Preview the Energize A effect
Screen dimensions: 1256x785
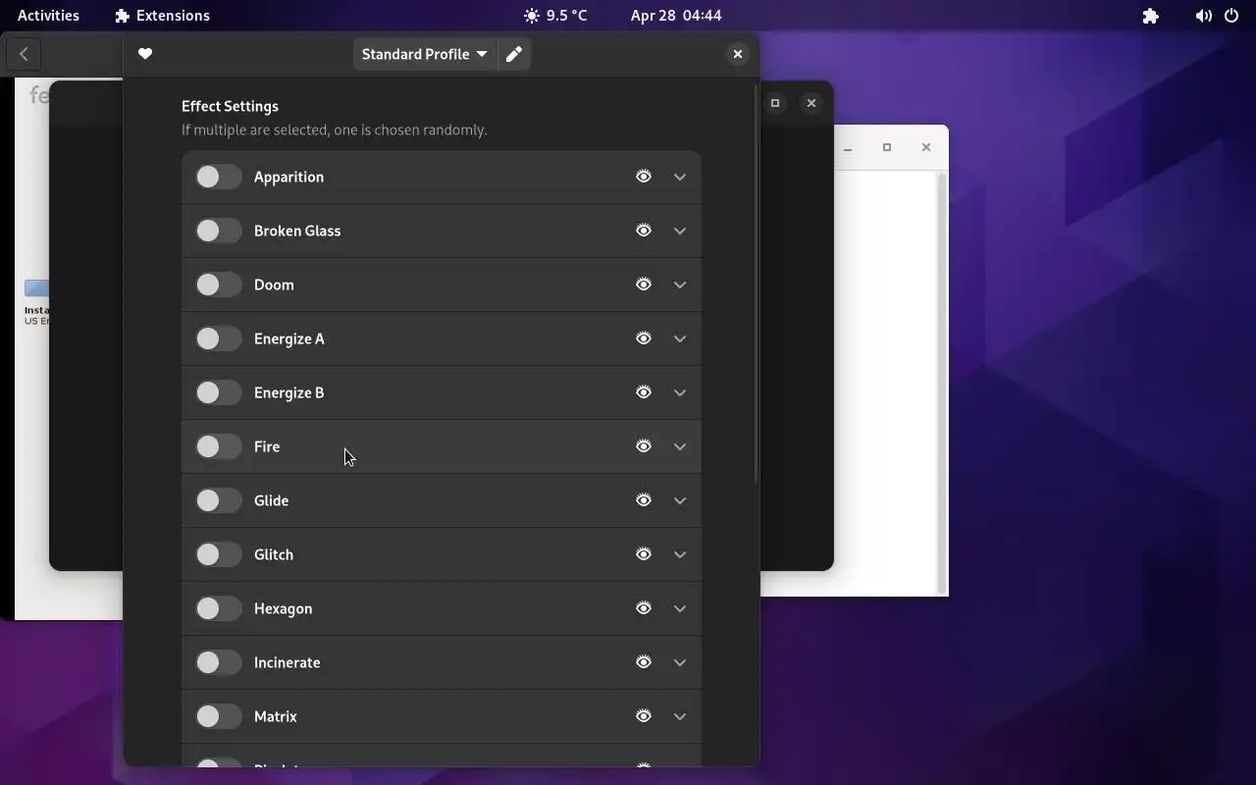(x=644, y=339)
